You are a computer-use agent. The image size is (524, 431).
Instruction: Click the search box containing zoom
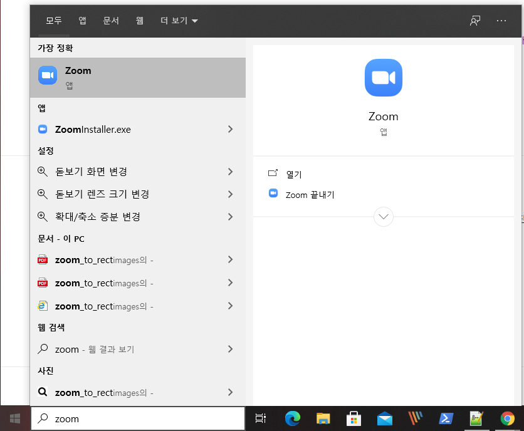(x=138, y=418)
